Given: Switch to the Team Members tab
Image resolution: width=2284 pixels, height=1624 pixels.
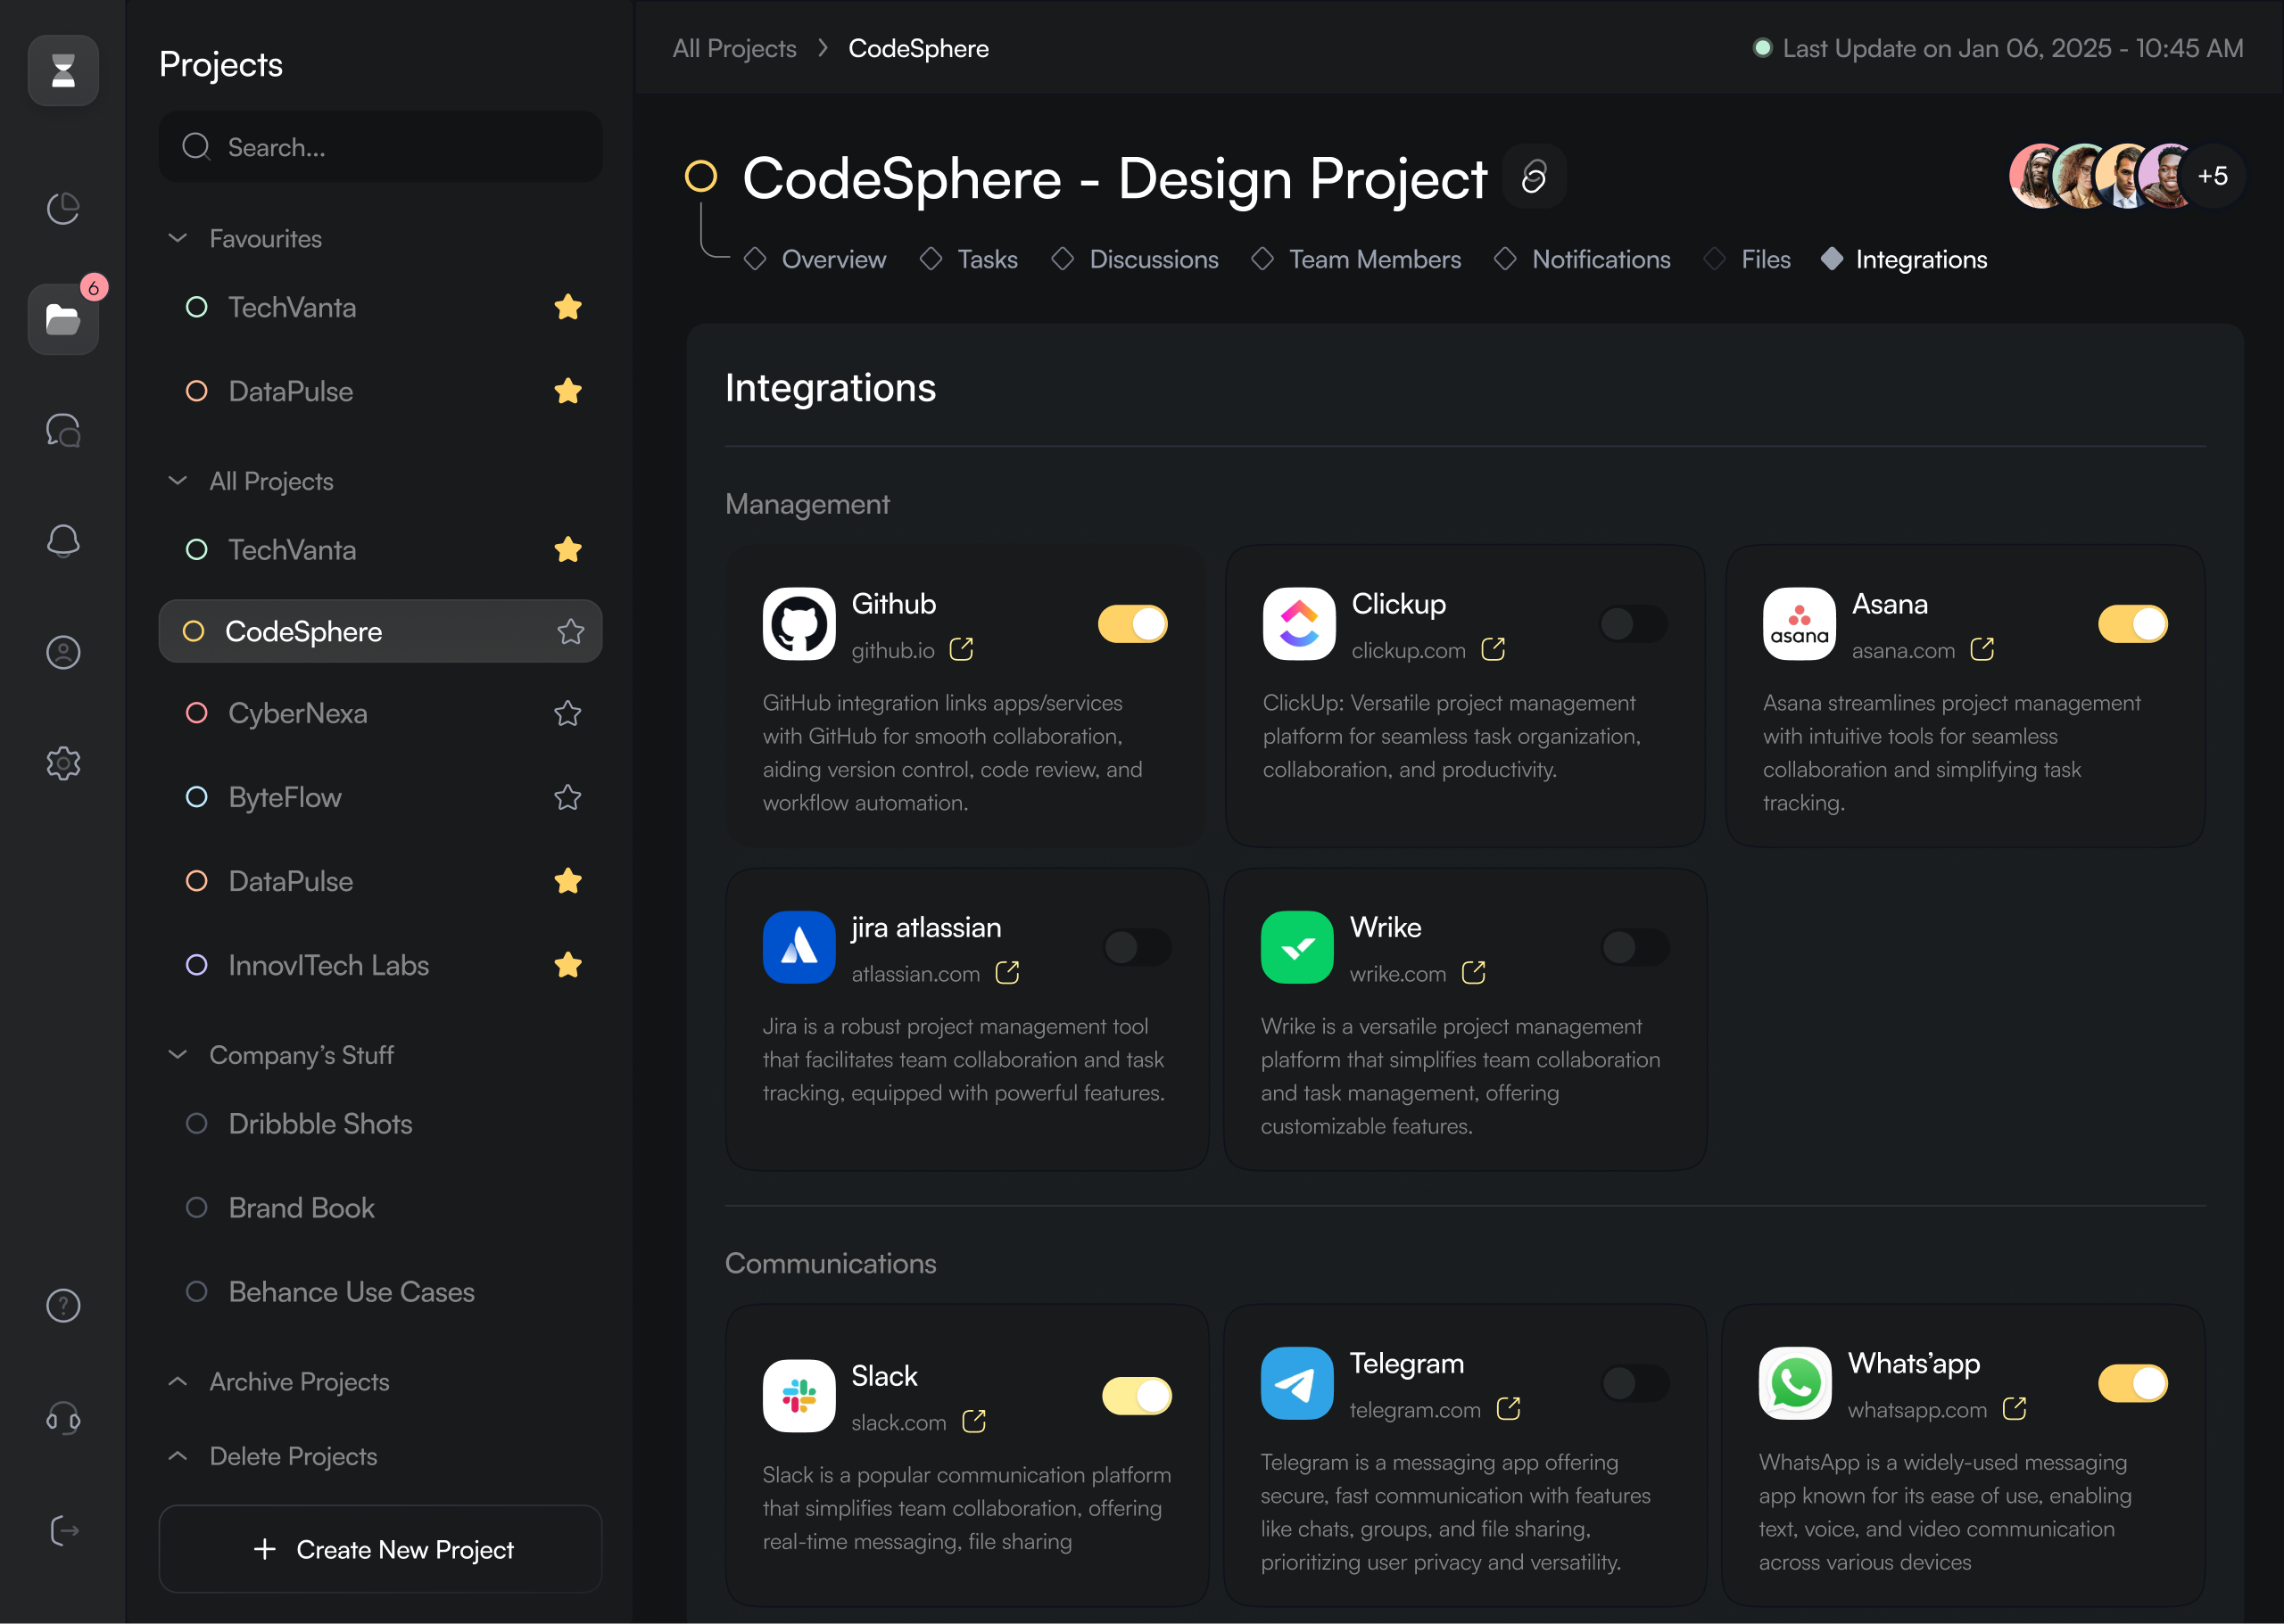Looking at the screenshot, I should (1355, 259).
